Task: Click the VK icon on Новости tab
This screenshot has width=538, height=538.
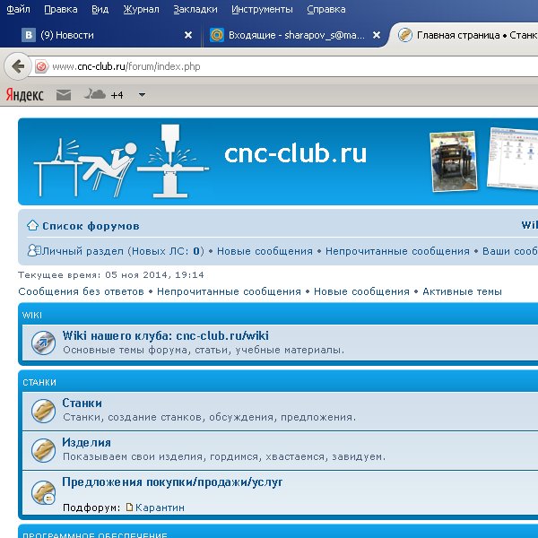Action: pyautogui.click(x=29, y=35)
